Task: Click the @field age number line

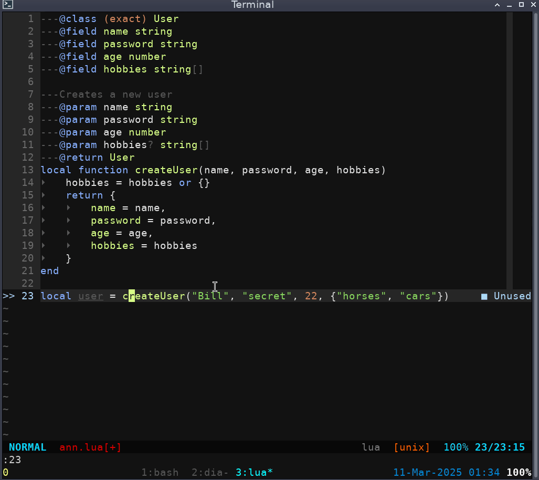Action: (103, 56)
